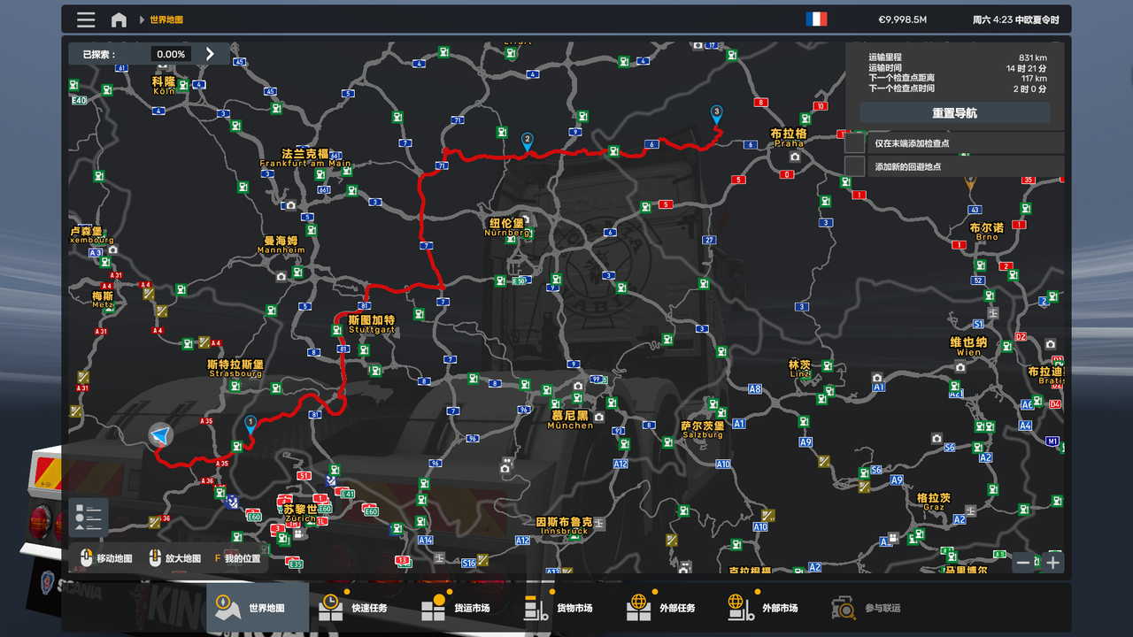Click the photo spot icon at Nürnberg
This screenshot has width=1133, height=637.
click(525, 219)
